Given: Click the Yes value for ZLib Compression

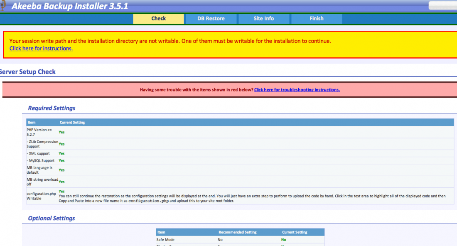Looking at the screenshot, I should coord(61,144).
